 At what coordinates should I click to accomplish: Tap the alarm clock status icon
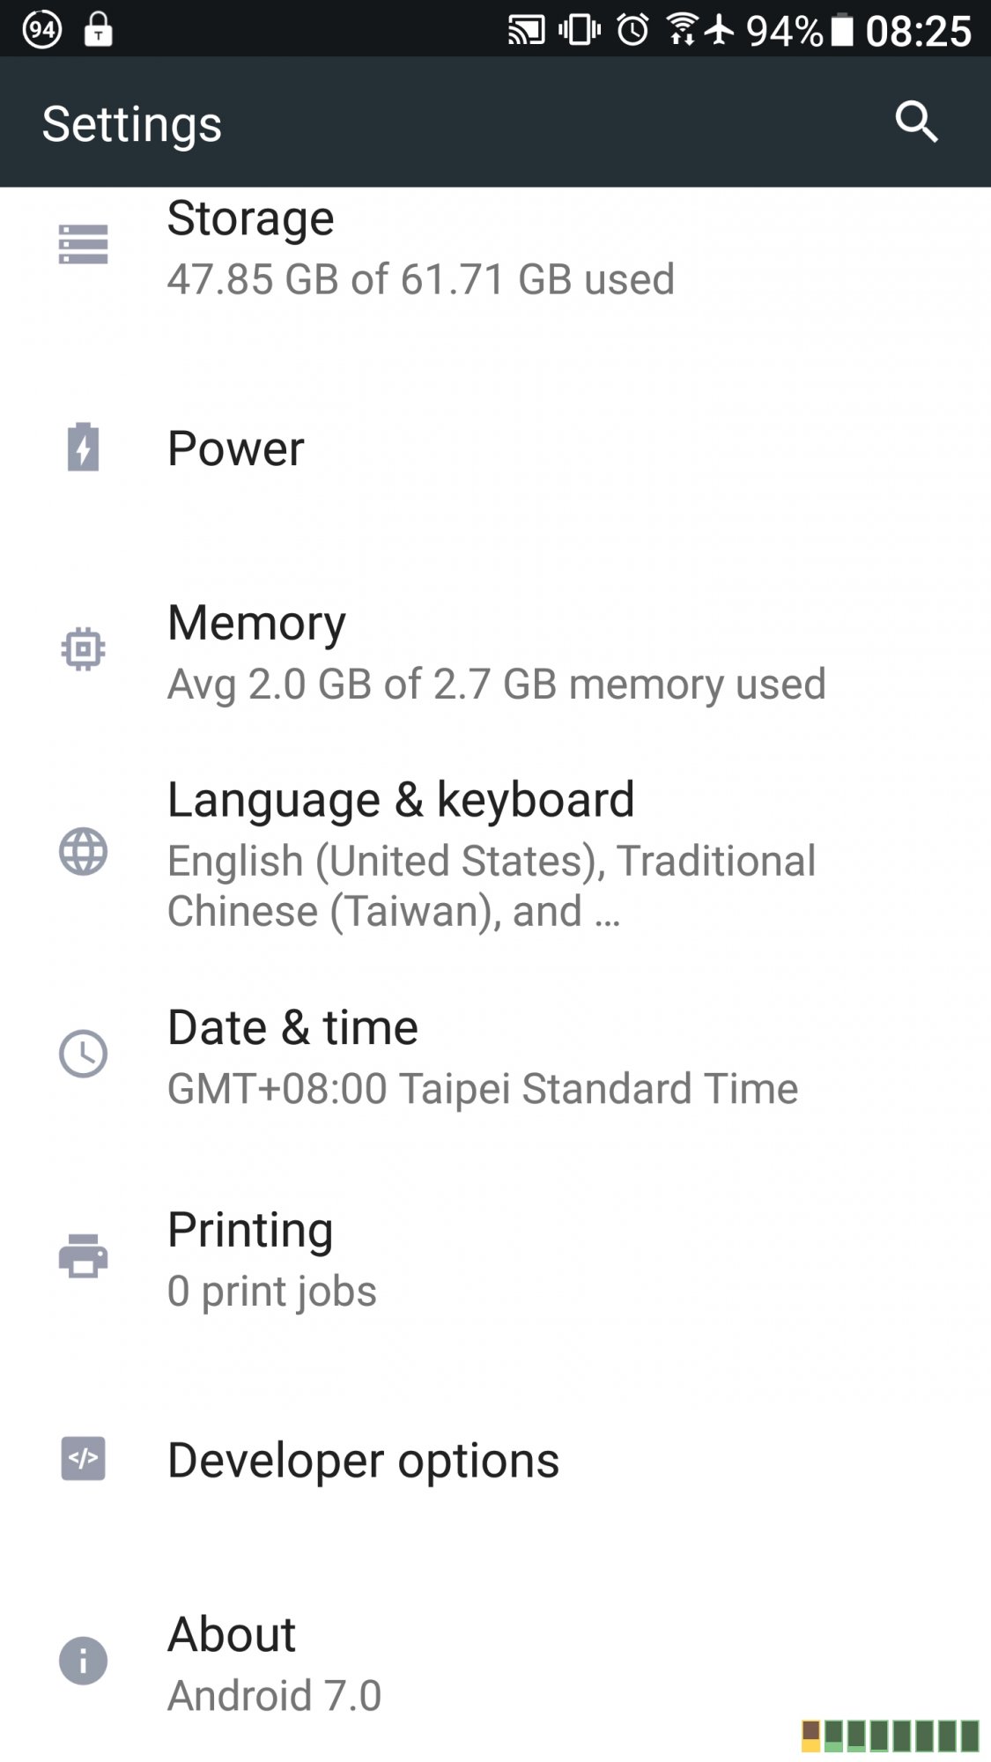[x=632, y=30]
